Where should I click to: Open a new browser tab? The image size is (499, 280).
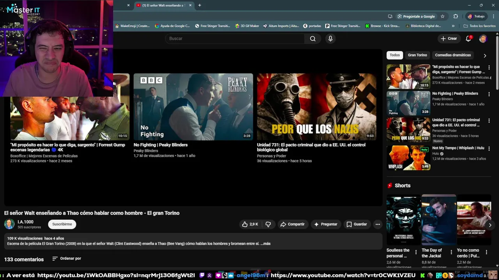pos(200,5)
